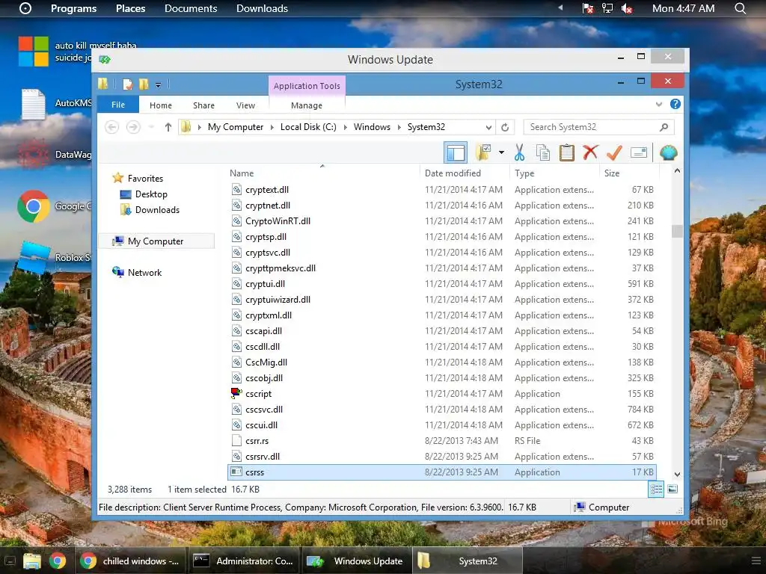Open the Manage ribbon tab
Image resolution: width=766 pixels, height=574 pixels.
pyautogui.click(x=306, y=105)
